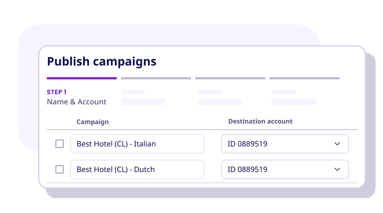Advance to the third step indicator
Viewport: 383px width, 213px height.
coord(230,78)
